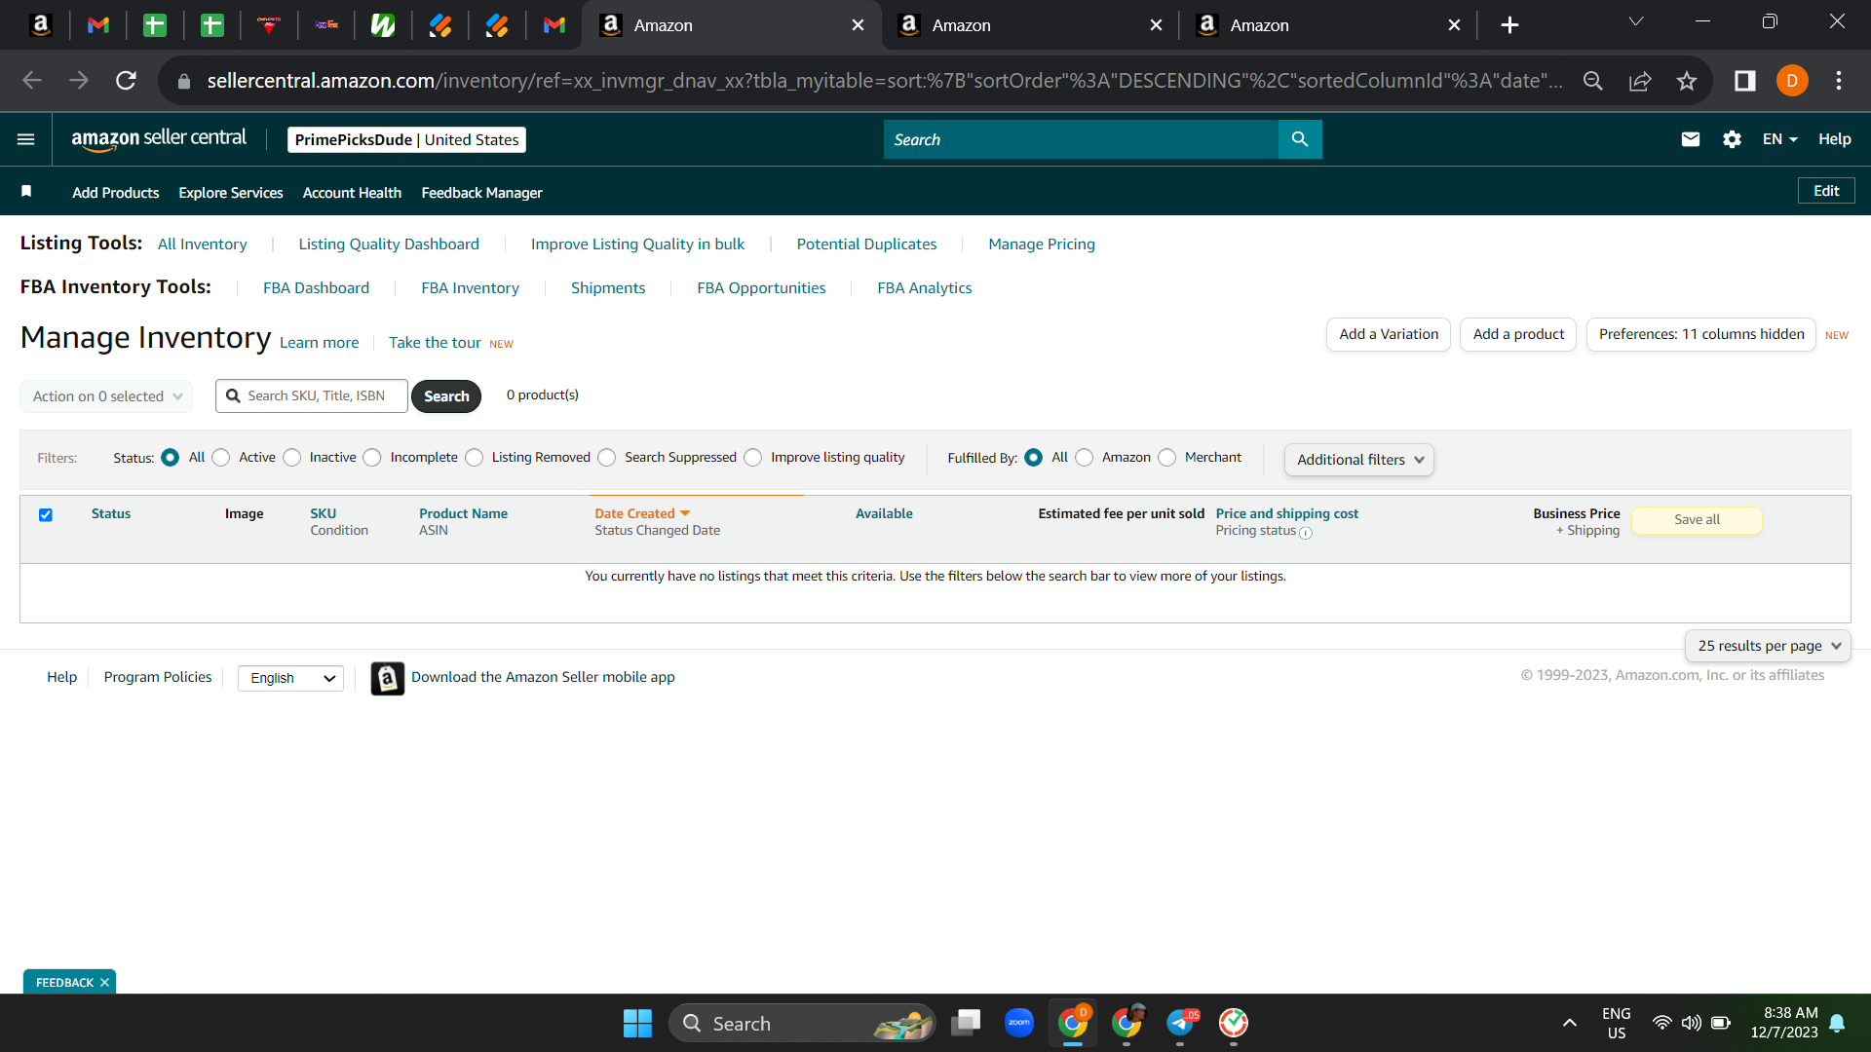Select Fulfilled By All
The height and width of the screenshot is (1052, 1871).
(1034, 458)
